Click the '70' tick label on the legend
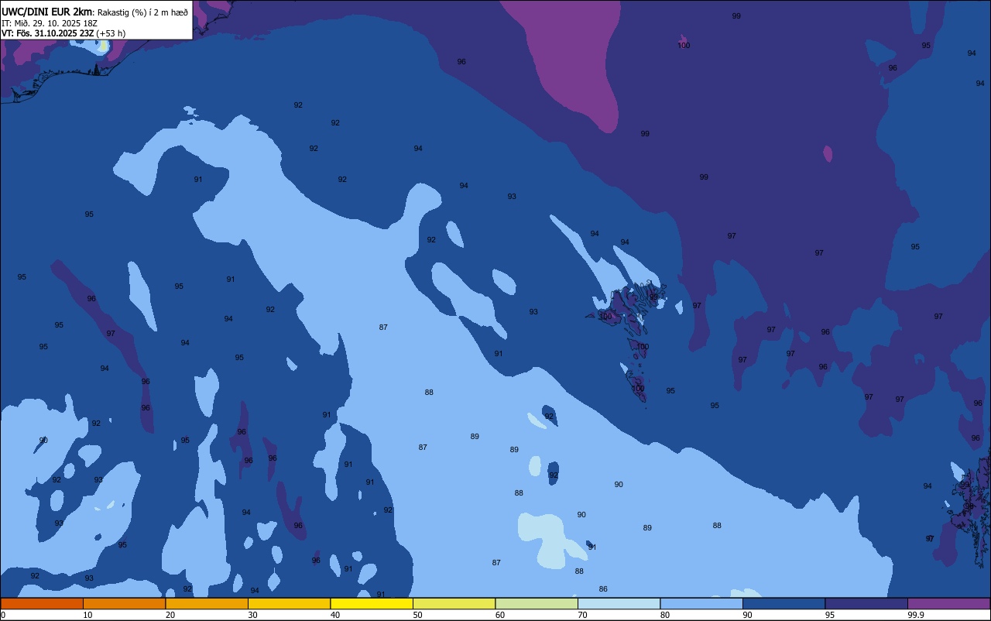This screenshot has height=621, width=991. click(582, 615)
